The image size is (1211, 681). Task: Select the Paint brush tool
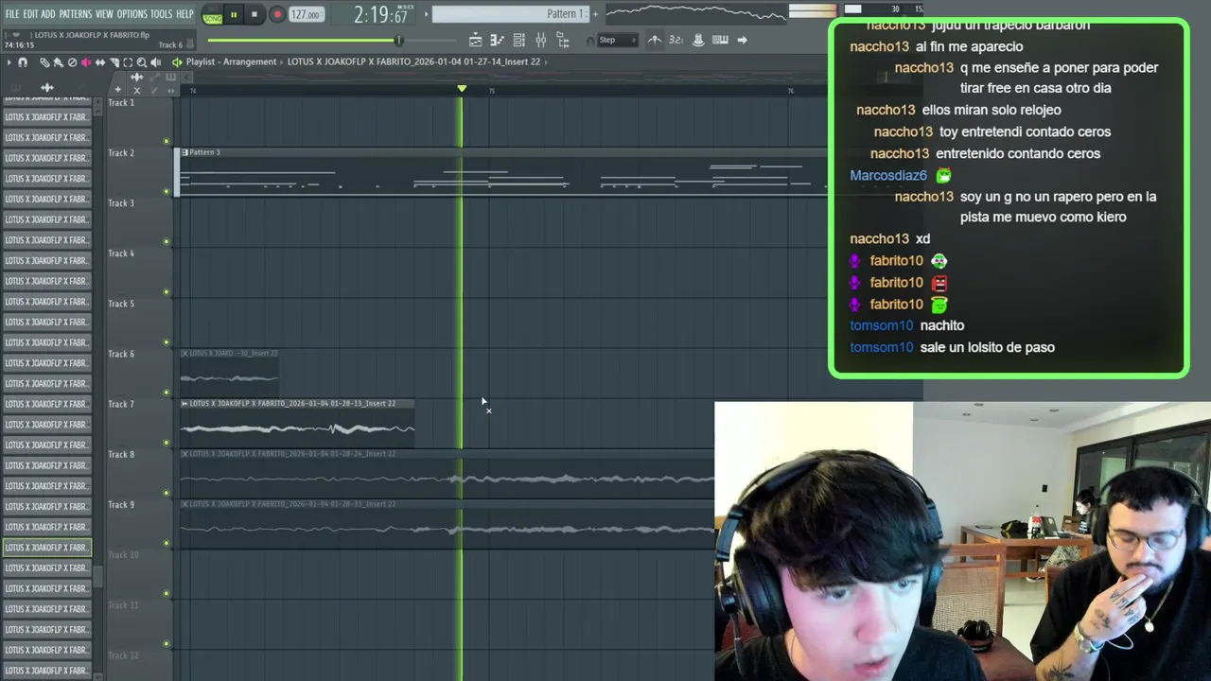[x=58, y=62]
